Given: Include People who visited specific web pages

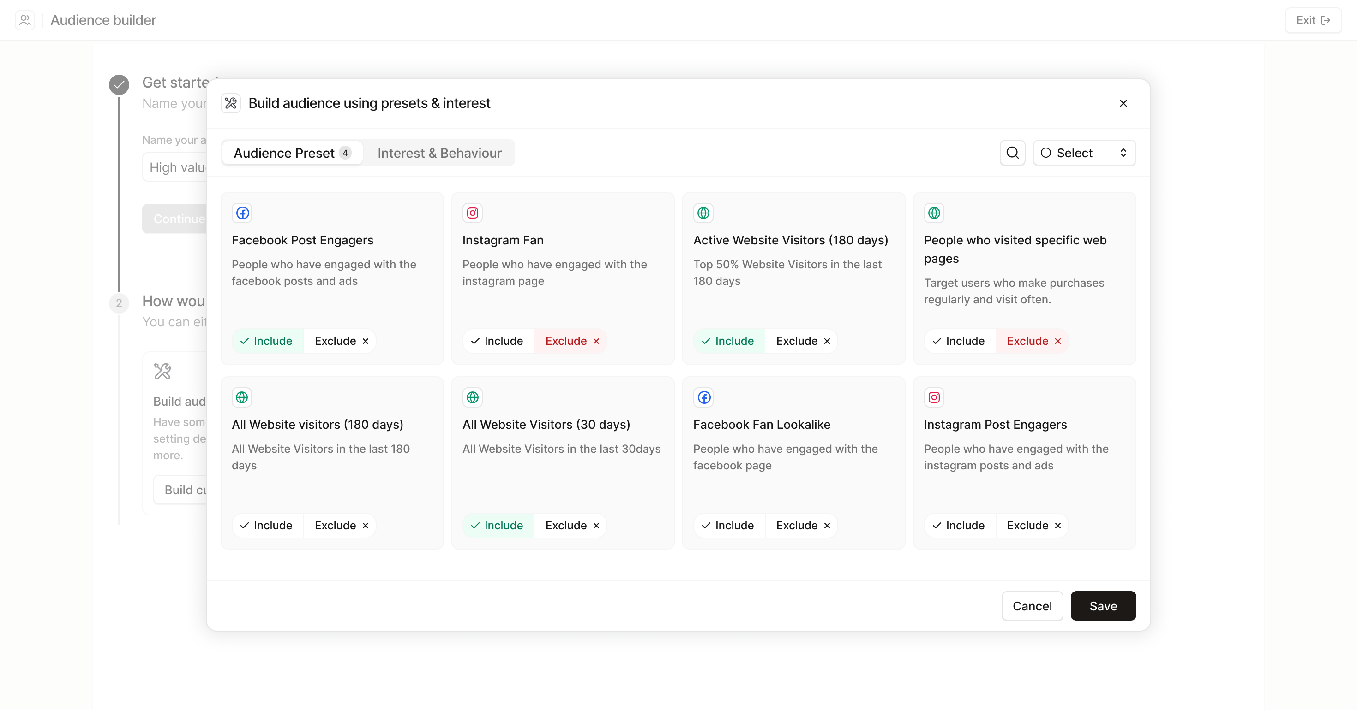Looking at the screenshot, I should click(x=960, y=341).
